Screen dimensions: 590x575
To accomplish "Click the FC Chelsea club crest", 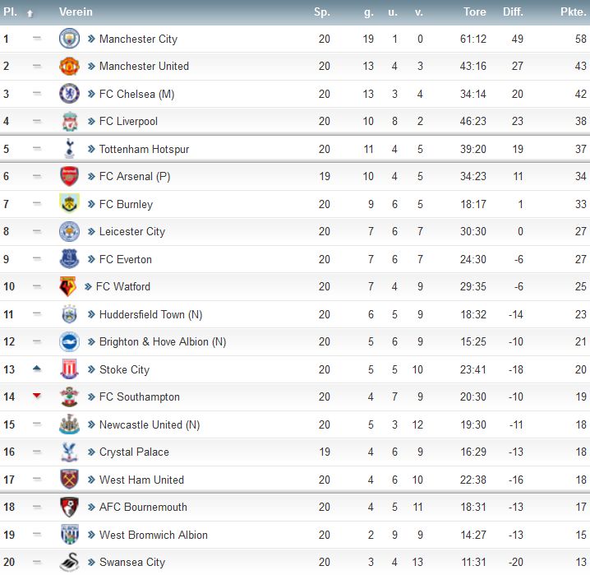I will tap(69, 94).
